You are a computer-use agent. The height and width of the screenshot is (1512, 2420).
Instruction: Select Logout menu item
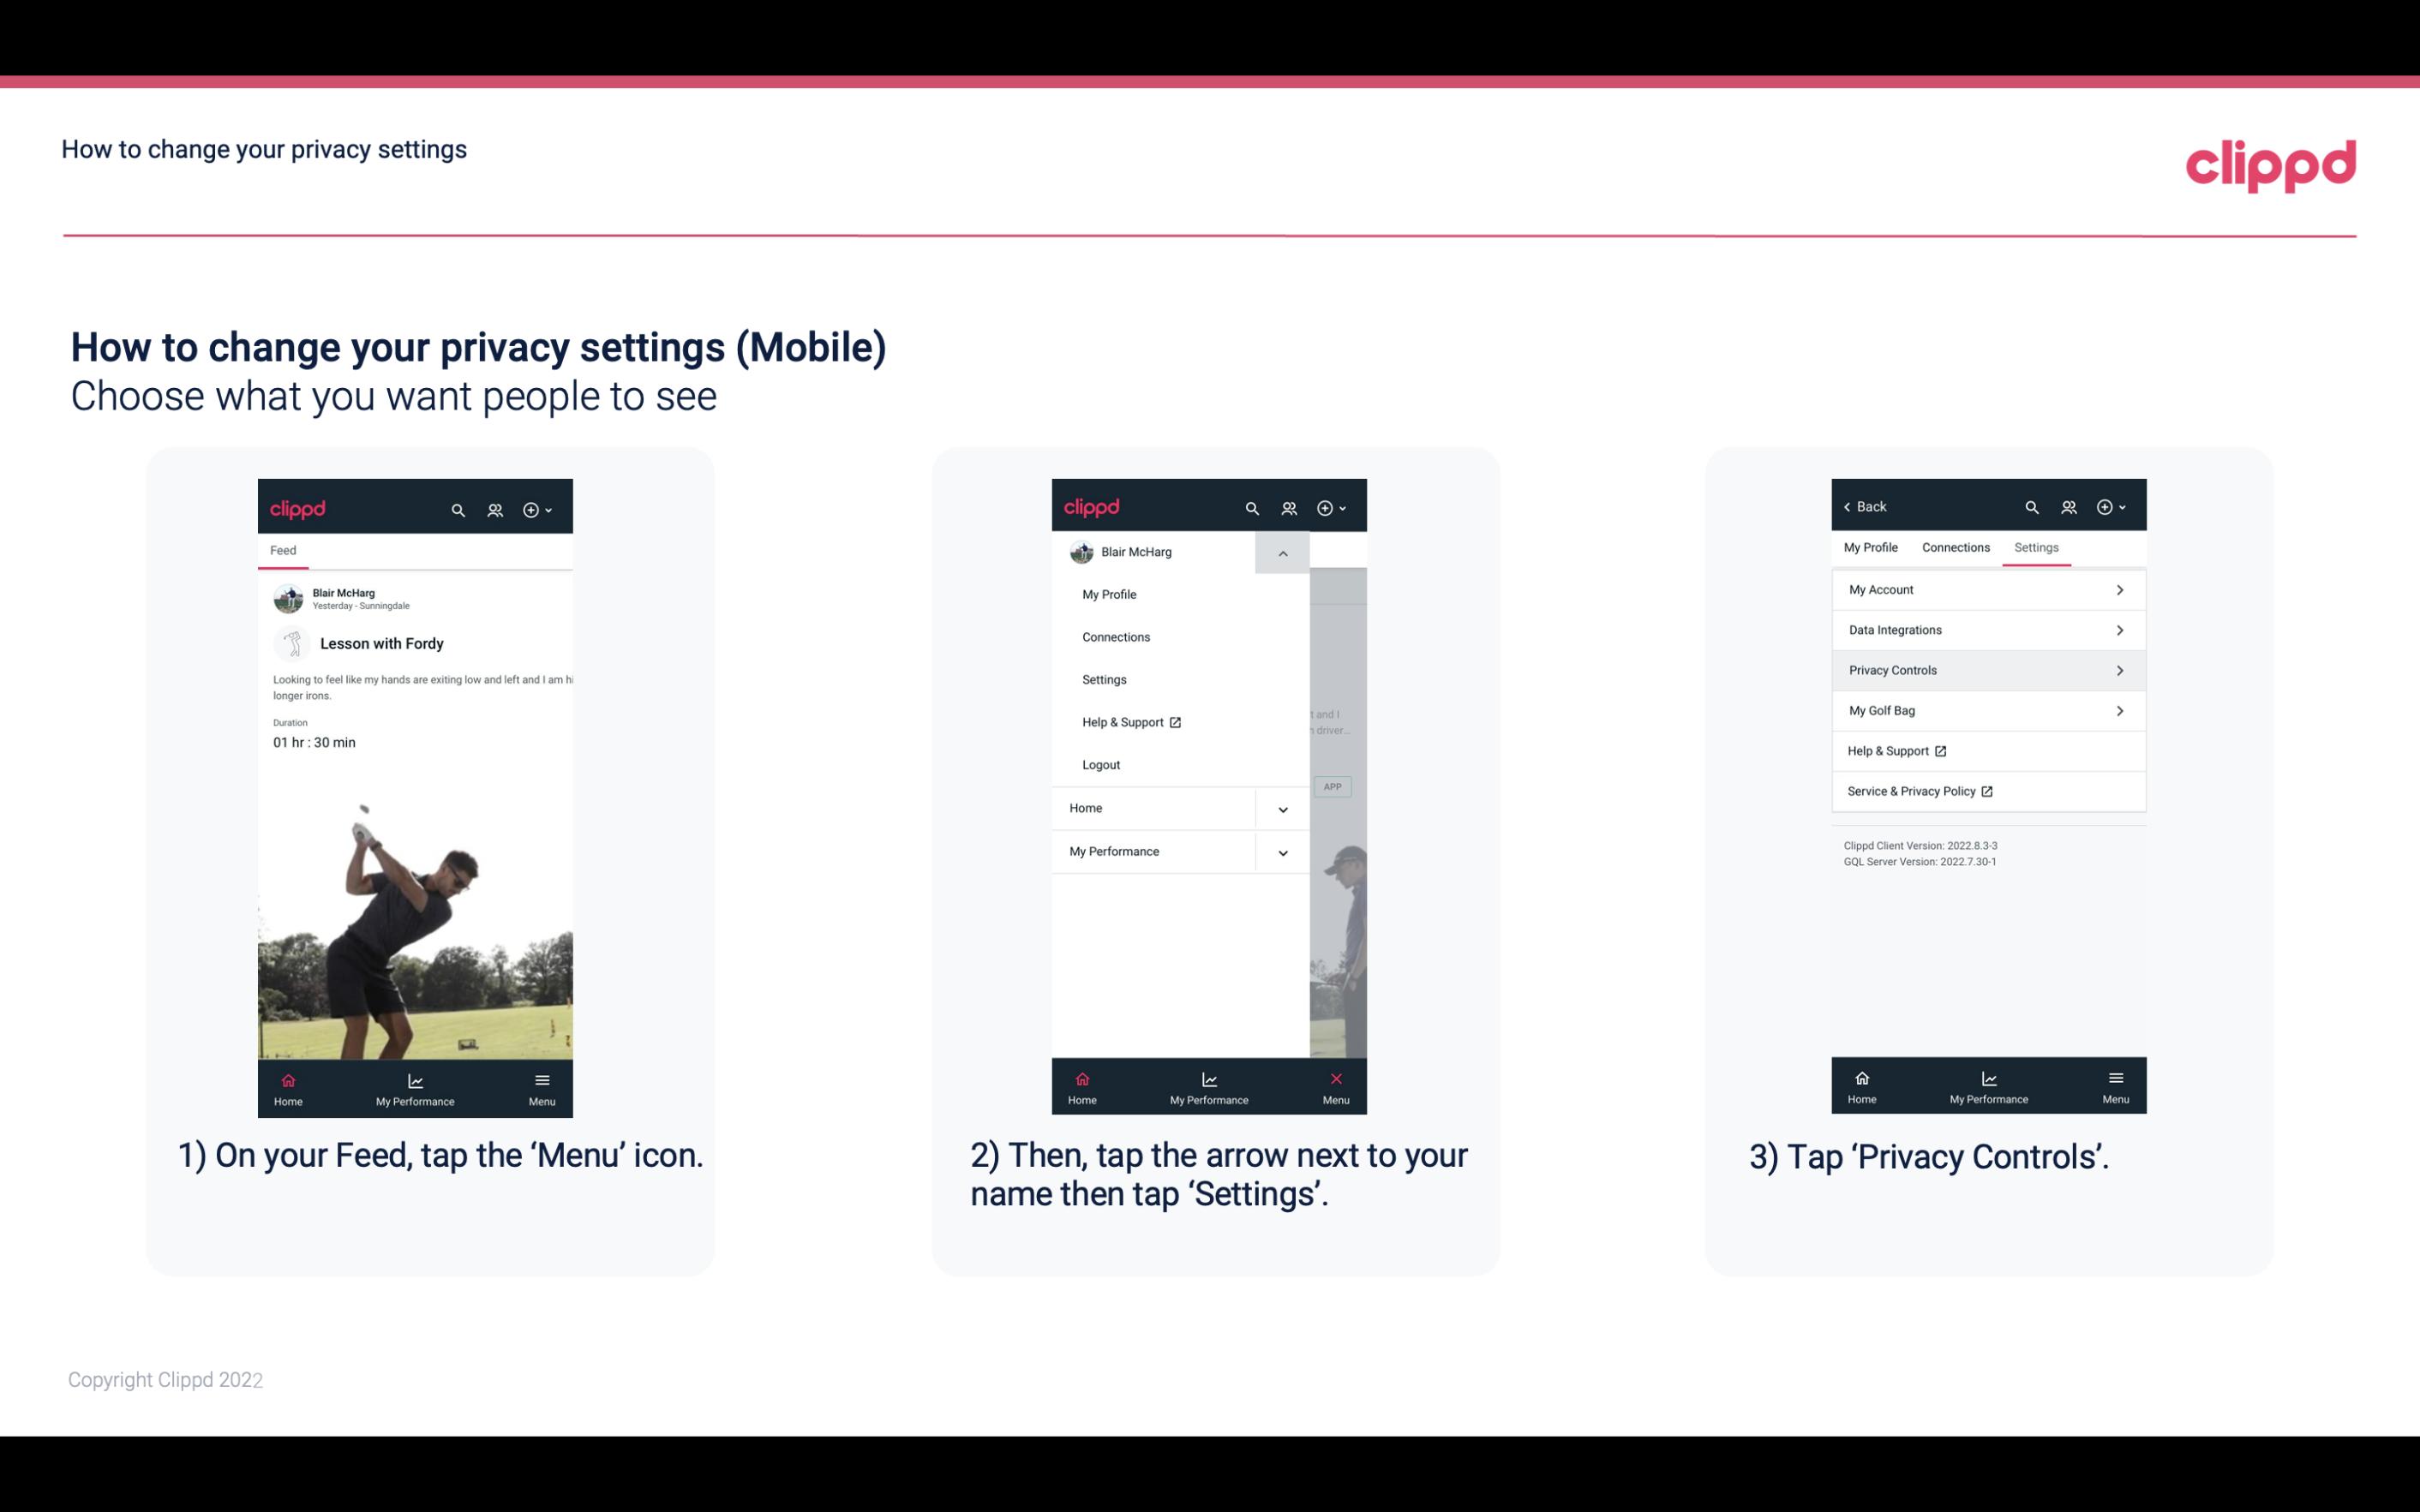(1101, 763)
